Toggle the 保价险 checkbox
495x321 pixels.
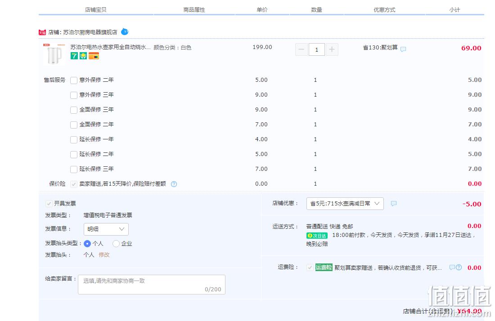point(73,184)
